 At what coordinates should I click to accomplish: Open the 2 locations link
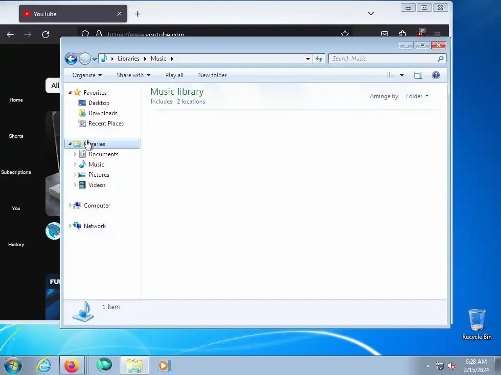tap(191, 102)
